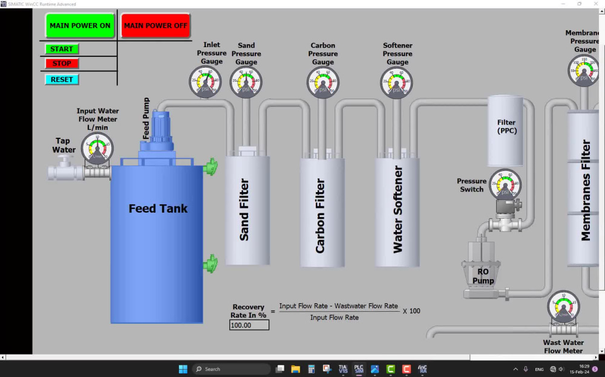Click the Carbon Pressure Gauge

[323, 82]
